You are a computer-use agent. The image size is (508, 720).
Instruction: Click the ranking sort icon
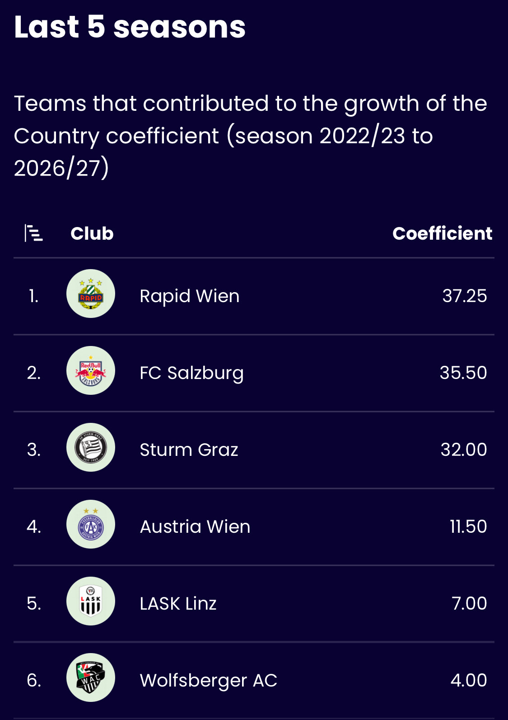(33, 233)
